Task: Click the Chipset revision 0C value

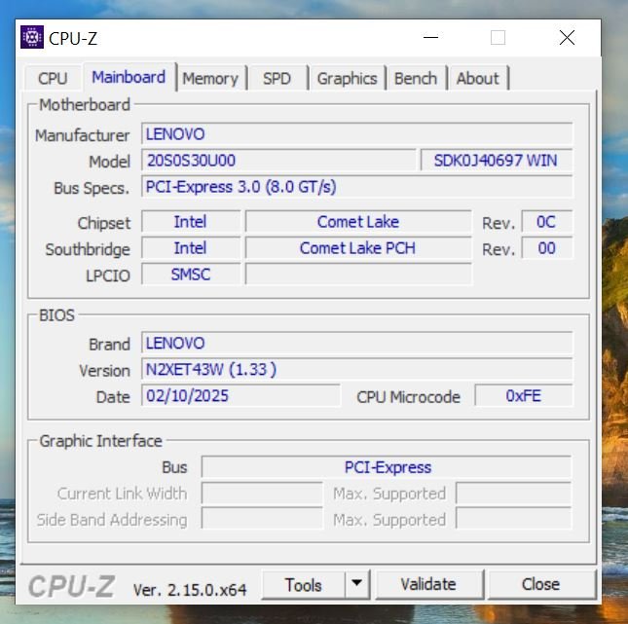Action: 546,222
